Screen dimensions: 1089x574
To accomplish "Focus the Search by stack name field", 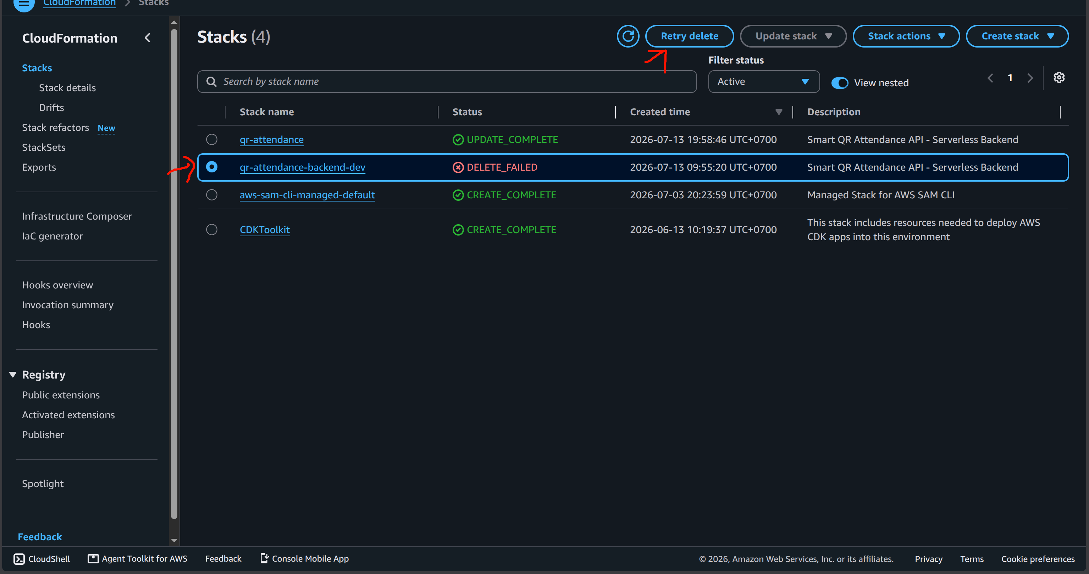I will pos(447,82).
